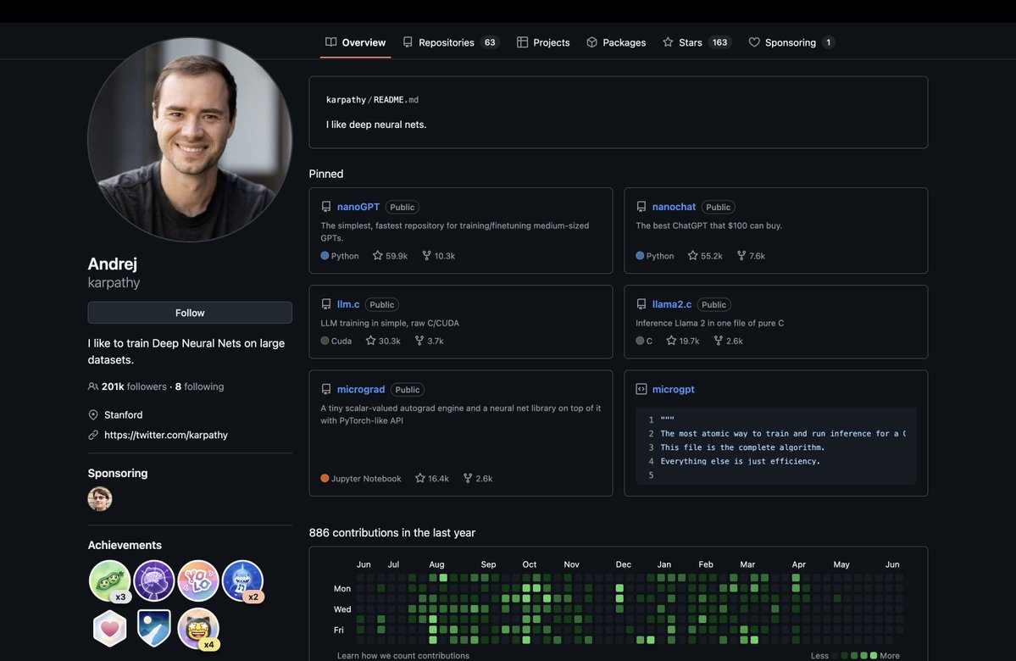1016x661 pixels.
Task: Click the Sponsoring heading in sidebar
Action: (118, 473)
